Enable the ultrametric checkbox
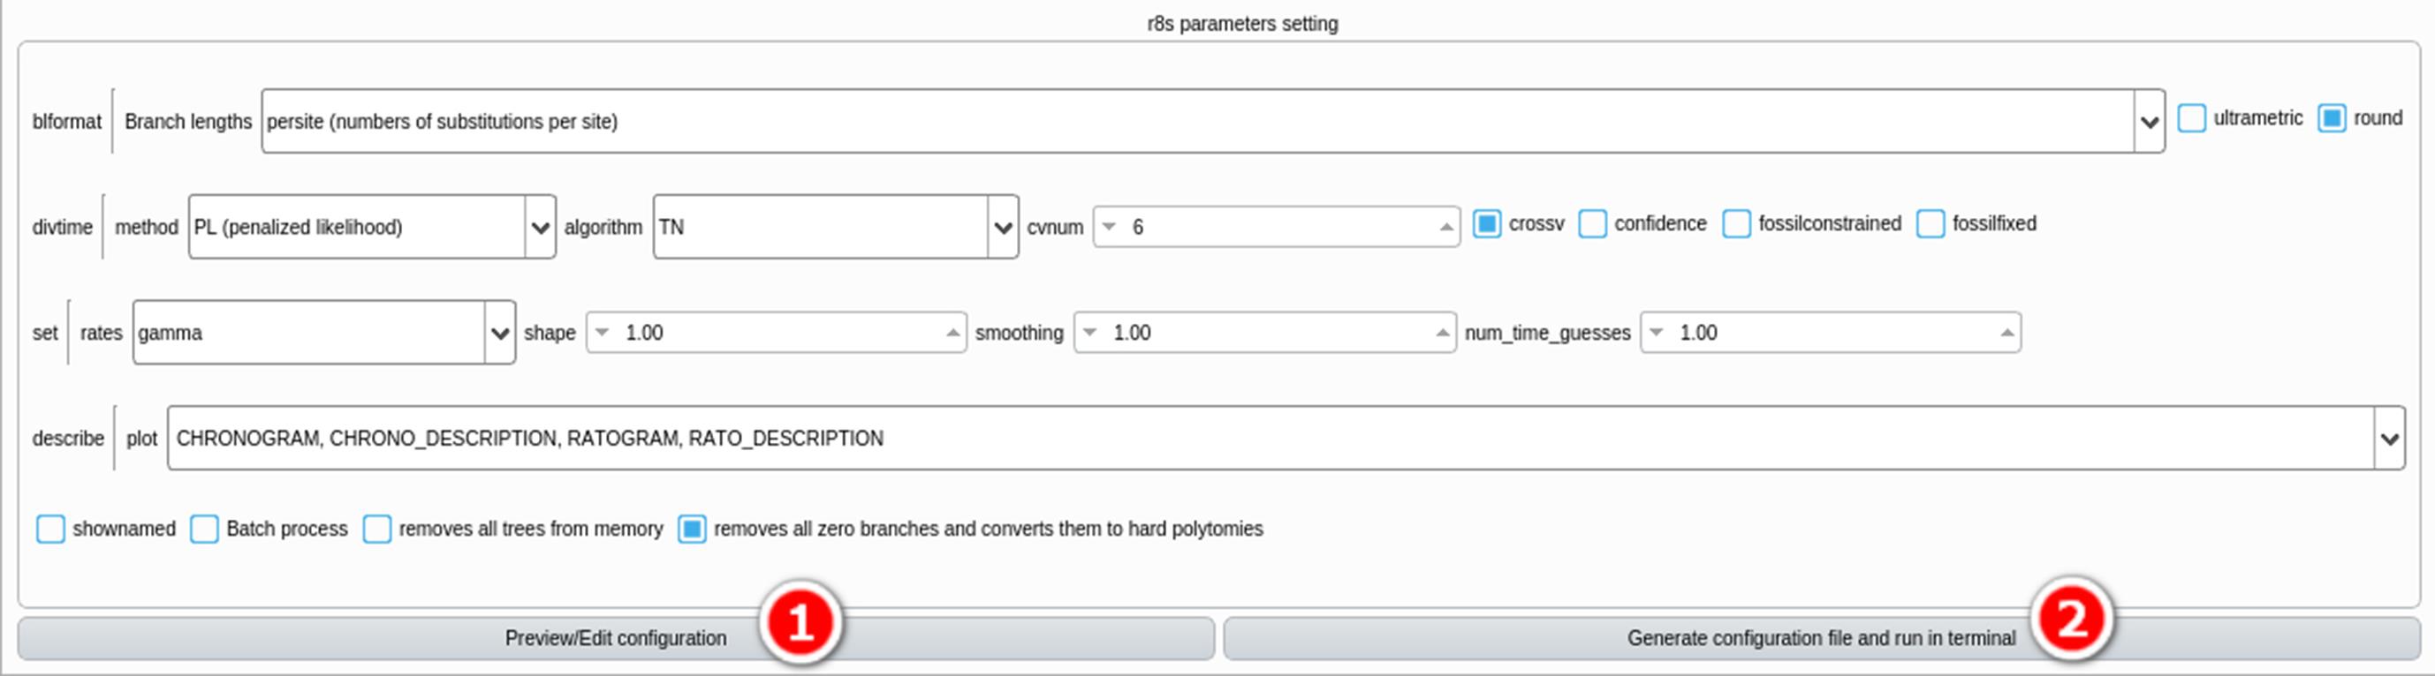2435x676 pixels. click(x=2191, y=118)
